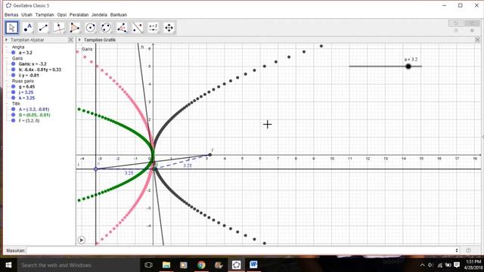
Task: Open the Masukan input history dropdown
Action: pyautogui.click(x=457, y=250)
